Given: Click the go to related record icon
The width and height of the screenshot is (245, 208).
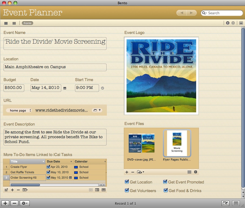Looking at the screenshot, I should tap(25, 190).
